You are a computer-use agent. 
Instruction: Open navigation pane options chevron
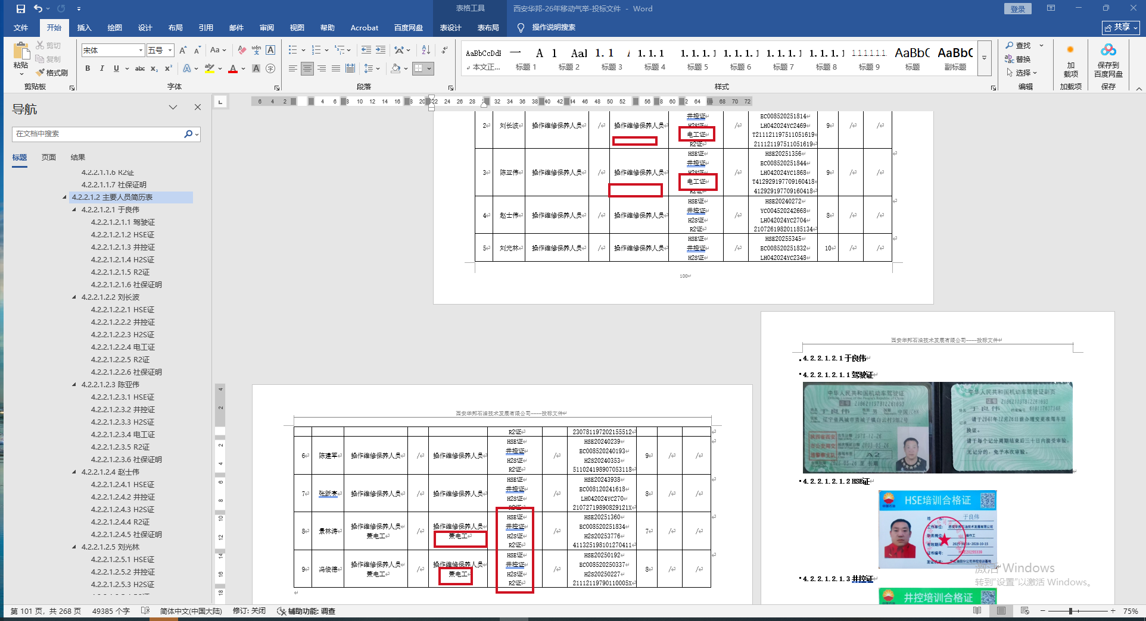tap(173, 107)
